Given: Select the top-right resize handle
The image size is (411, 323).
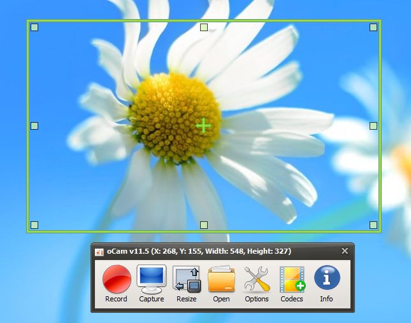Looking at the screenshot, I should (373, 27).
